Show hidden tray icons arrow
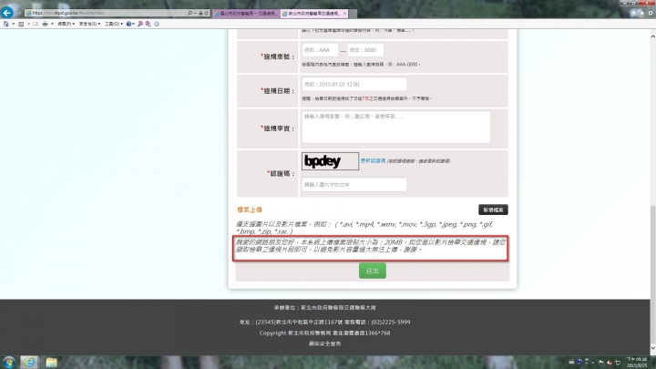Screen dimensions: 656x369 point(593,363)
